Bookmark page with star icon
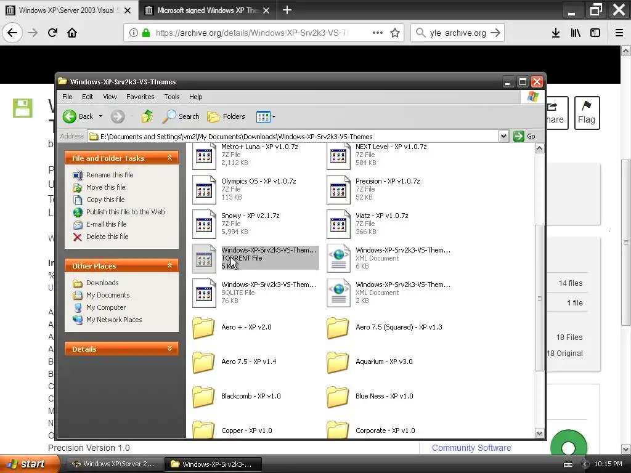Image resolution: width=631 pixels, height=473 pixels. pos(395,33)
